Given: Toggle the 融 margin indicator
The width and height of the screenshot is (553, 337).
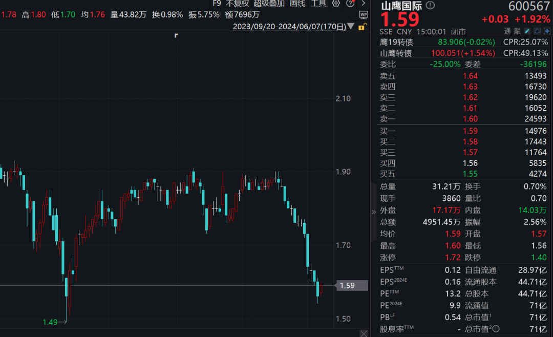Looking at the screenshot, I should 517,31.
